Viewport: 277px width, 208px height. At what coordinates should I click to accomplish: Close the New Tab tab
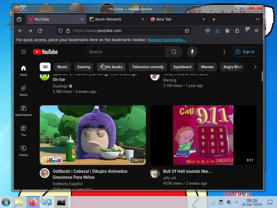[x=204, y=19]
